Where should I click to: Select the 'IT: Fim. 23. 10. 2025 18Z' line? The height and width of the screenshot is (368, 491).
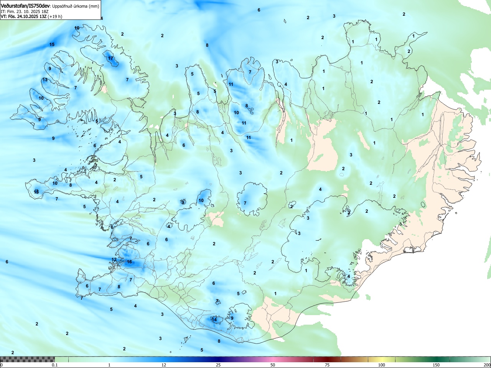pos(24,11)
